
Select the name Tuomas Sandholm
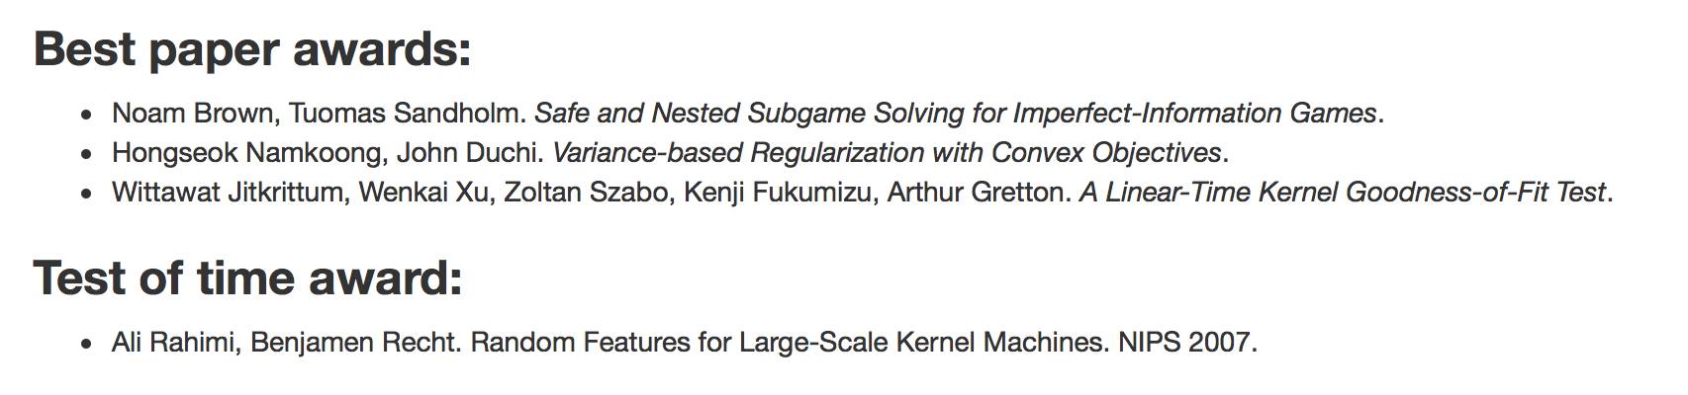(405, 114)
